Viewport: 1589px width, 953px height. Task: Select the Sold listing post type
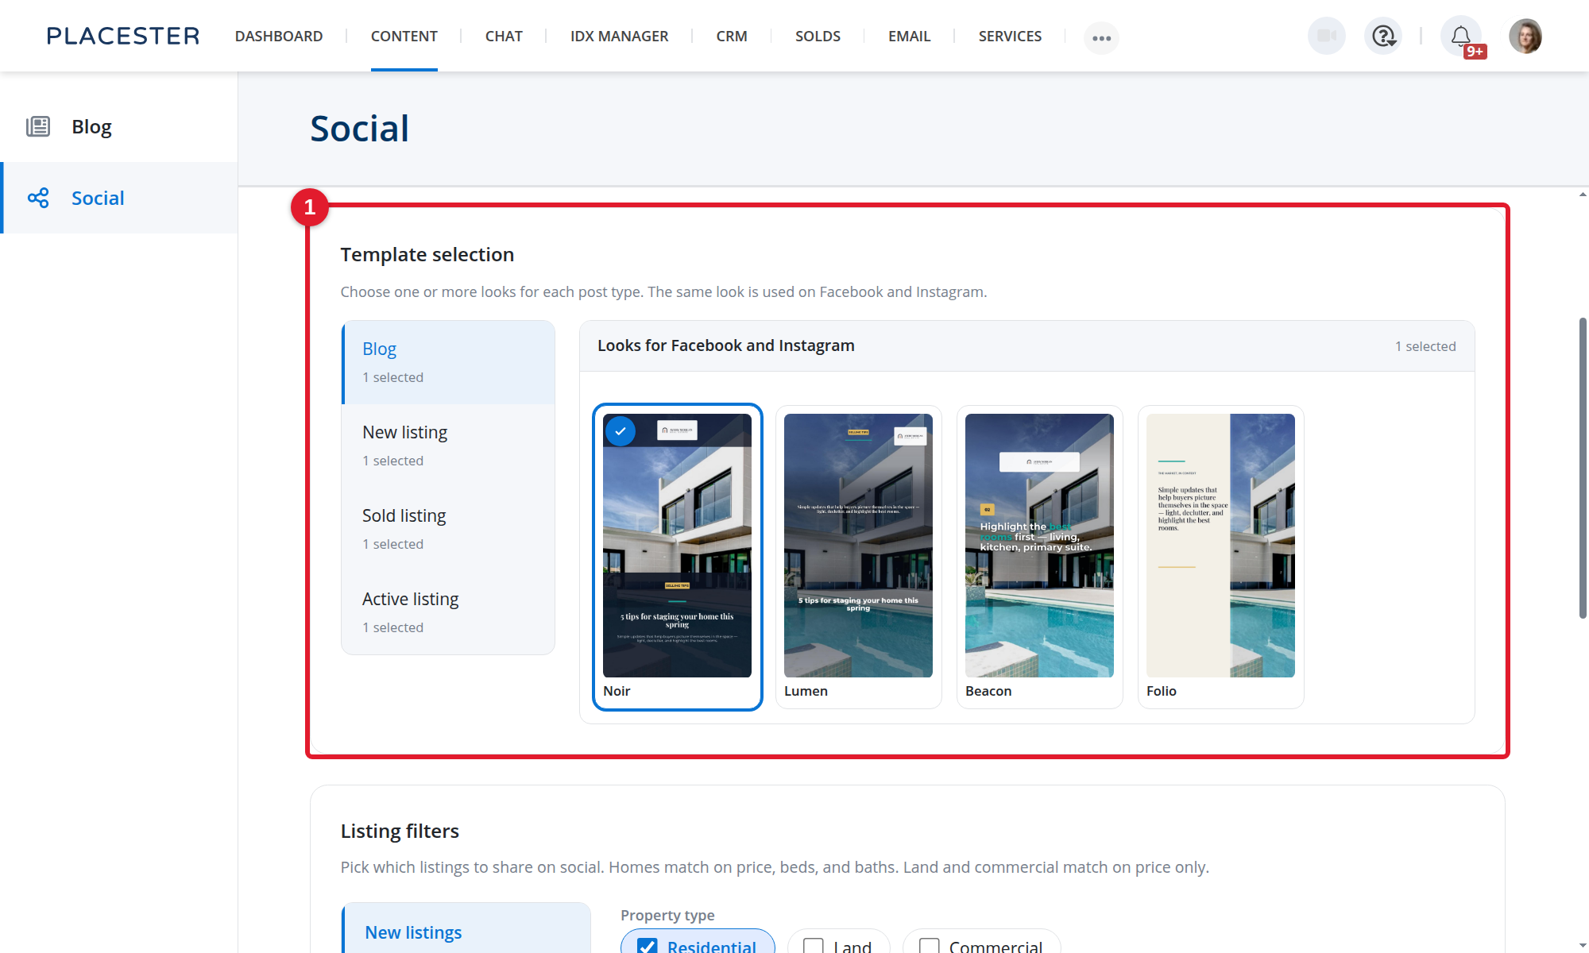(x=449, y=529)
